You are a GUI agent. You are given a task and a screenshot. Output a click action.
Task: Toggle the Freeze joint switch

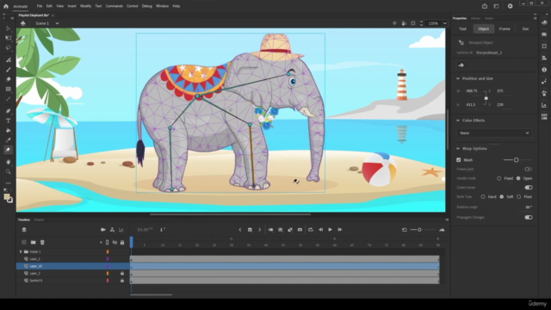pos(528,169)
